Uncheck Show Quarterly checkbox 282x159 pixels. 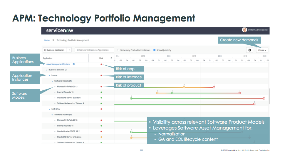point(154,50)
